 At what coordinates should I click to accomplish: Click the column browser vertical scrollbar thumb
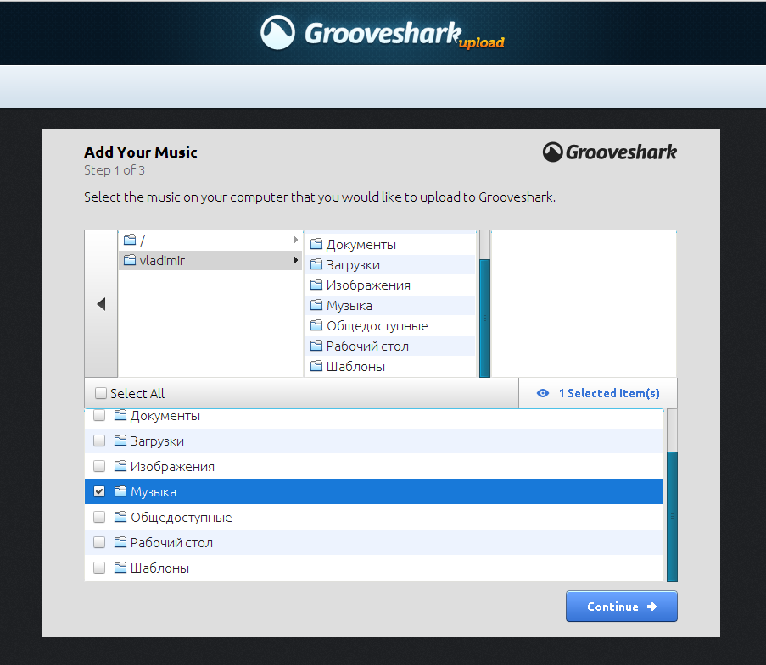pos(484,319)
